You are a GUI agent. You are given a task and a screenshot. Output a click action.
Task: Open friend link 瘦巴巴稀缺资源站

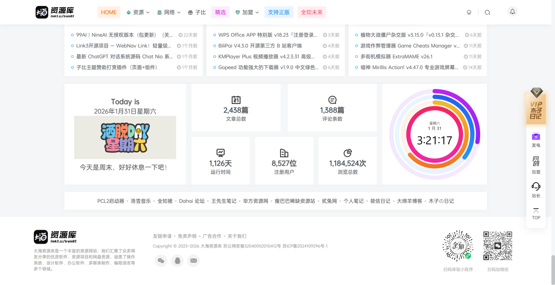(295, 201)
